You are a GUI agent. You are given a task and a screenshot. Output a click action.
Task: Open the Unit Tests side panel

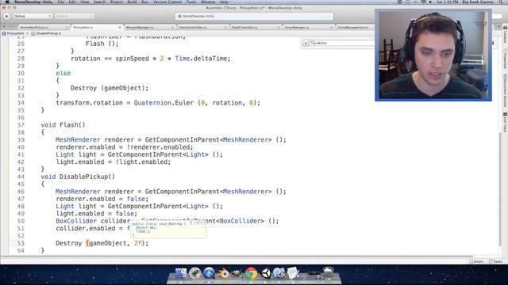[x=505, y=122]
